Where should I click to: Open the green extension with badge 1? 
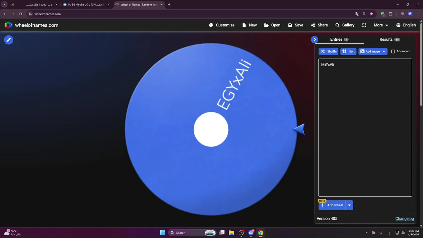[x=383, y=14]
